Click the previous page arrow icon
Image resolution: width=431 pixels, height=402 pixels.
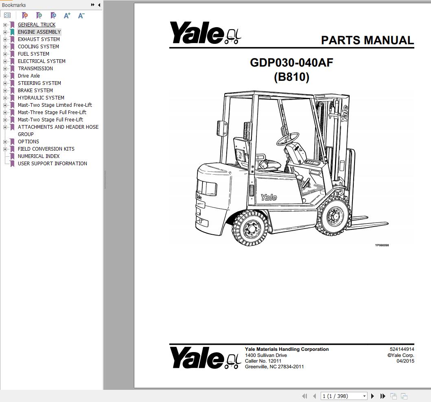314,396
